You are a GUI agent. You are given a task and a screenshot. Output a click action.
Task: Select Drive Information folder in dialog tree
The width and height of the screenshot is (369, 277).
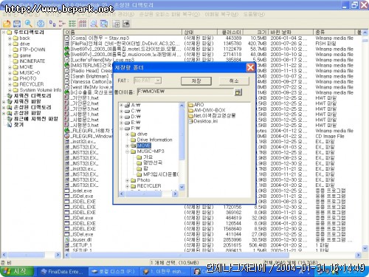pyautogui.click(x=154, y=140)
